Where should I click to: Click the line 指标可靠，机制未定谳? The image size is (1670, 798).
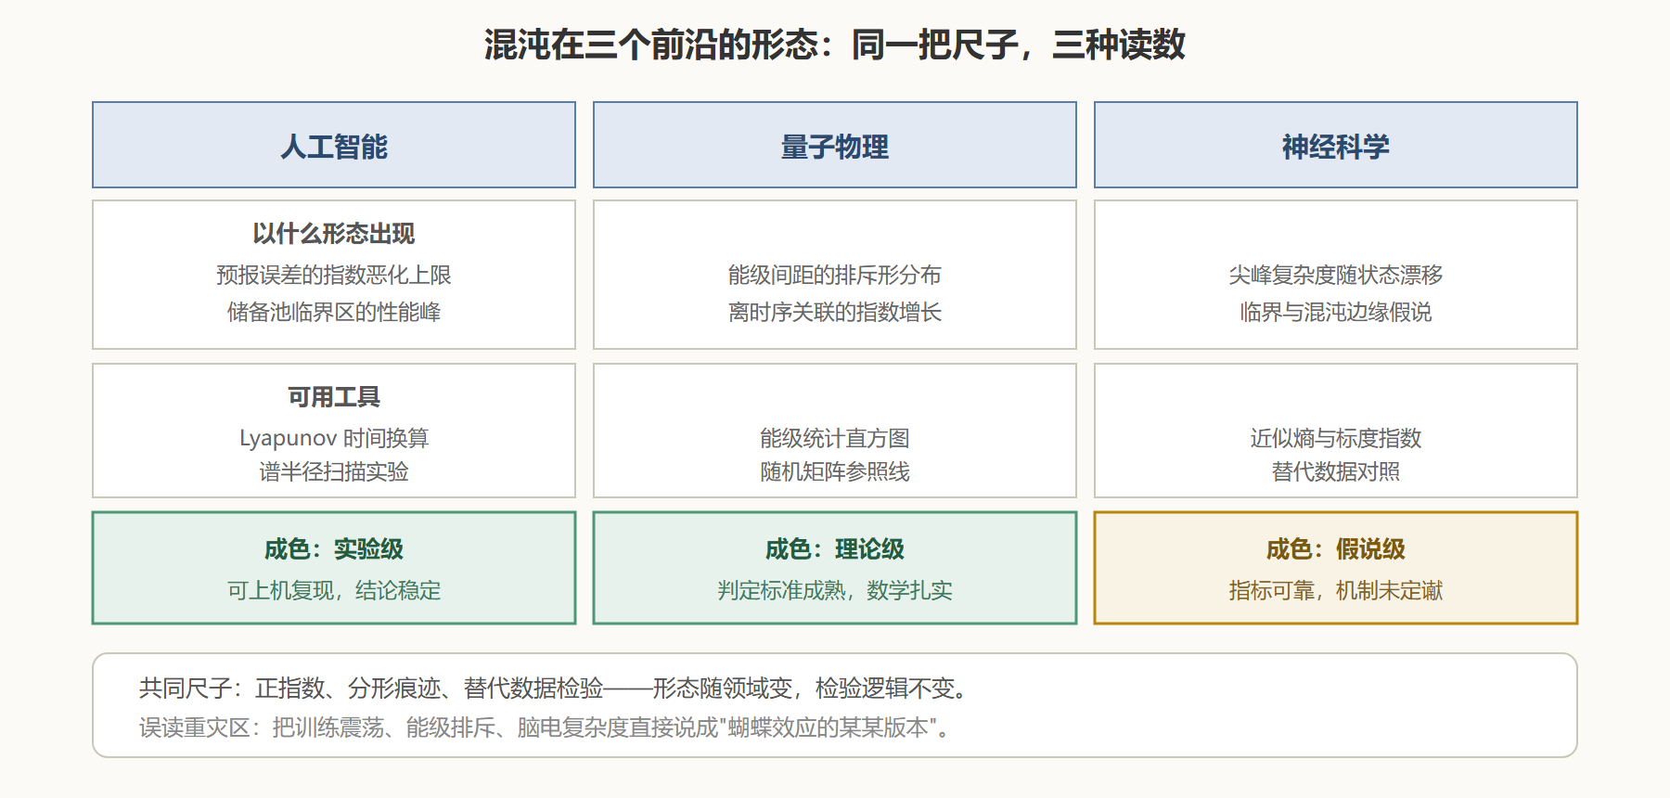click(1336, 590)
